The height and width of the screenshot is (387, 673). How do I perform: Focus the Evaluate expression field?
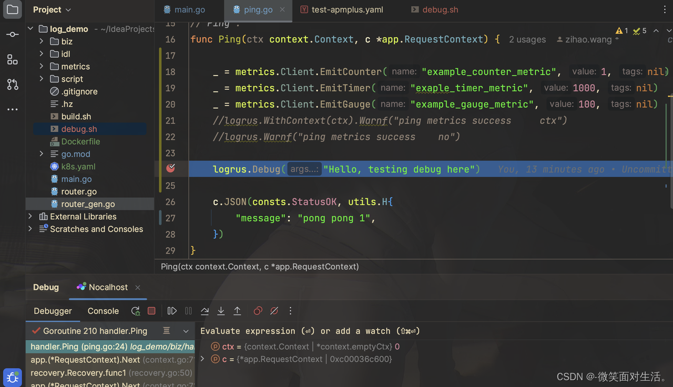[434, 331]
